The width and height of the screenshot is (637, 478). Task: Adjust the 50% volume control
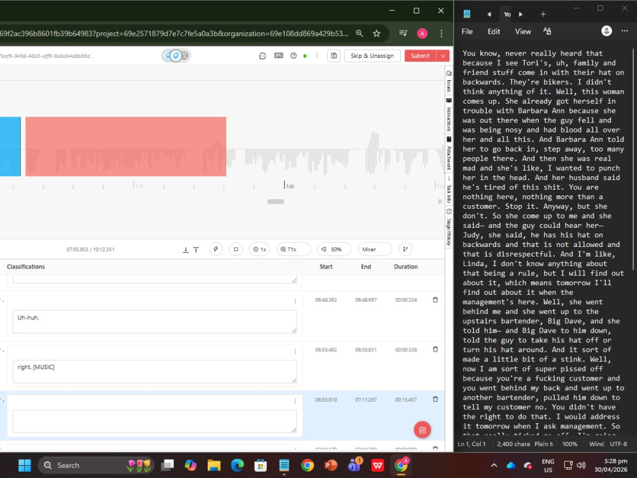[x=334, y=249]
